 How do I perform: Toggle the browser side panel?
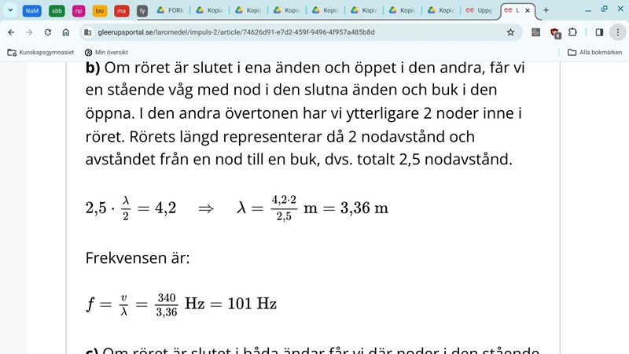[599, 32]
